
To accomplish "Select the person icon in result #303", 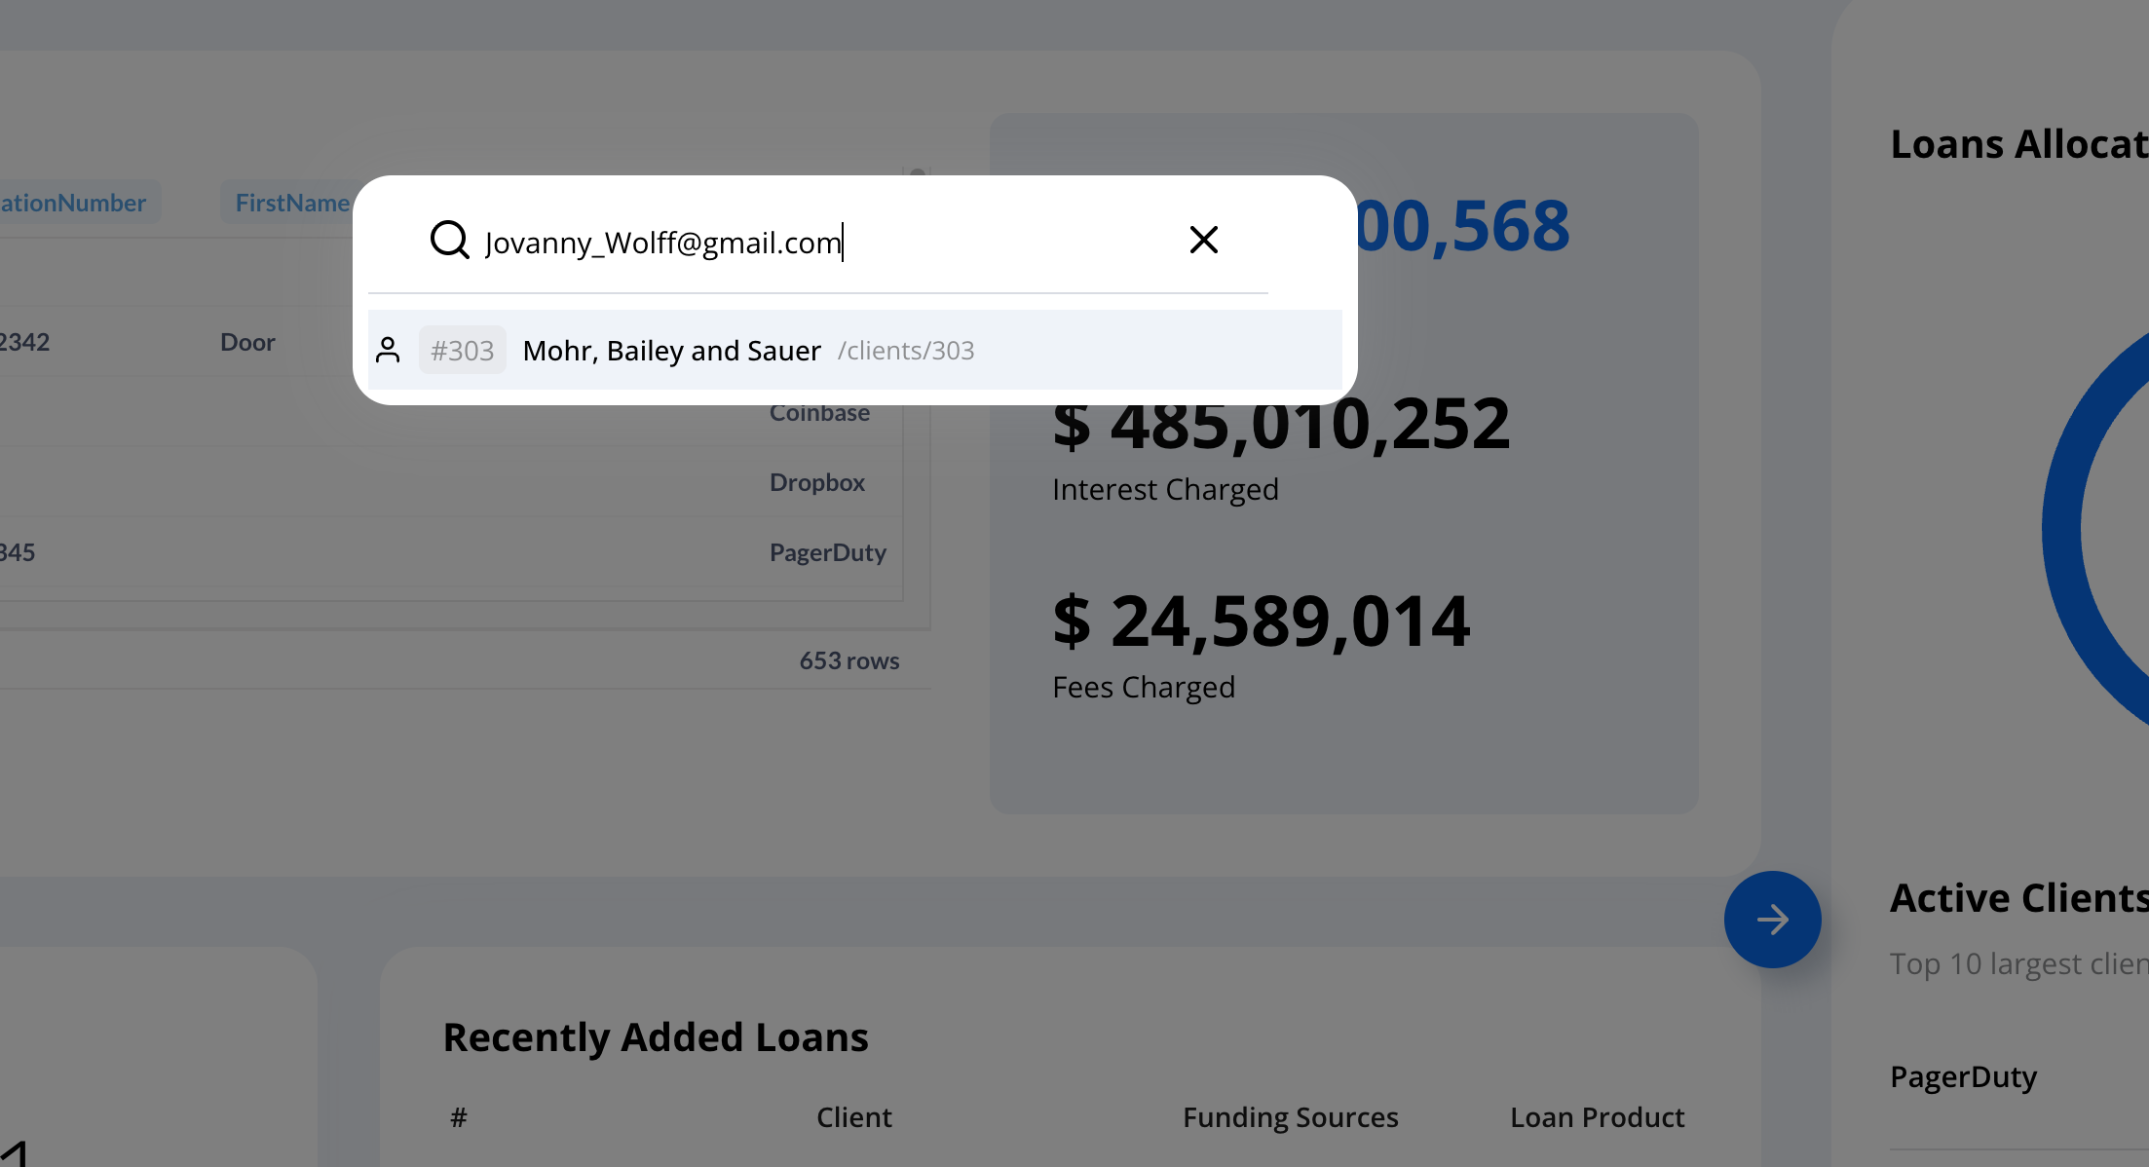I will tap(388, 350).
